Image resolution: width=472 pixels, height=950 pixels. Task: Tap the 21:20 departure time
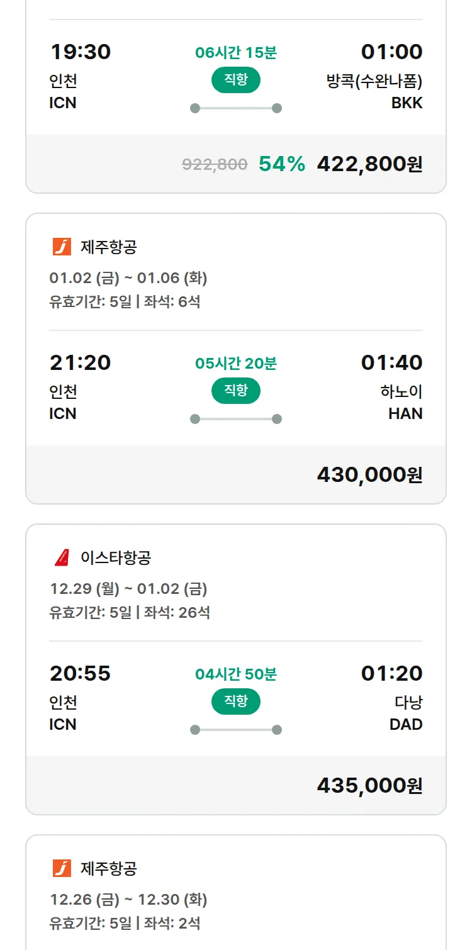(80, 362)
